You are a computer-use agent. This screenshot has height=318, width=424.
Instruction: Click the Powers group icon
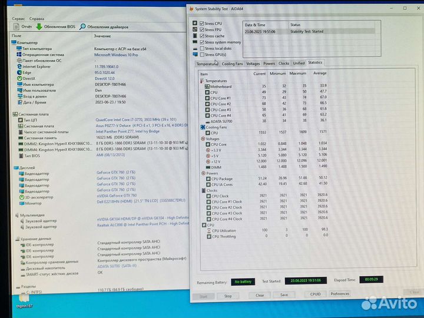203,173
